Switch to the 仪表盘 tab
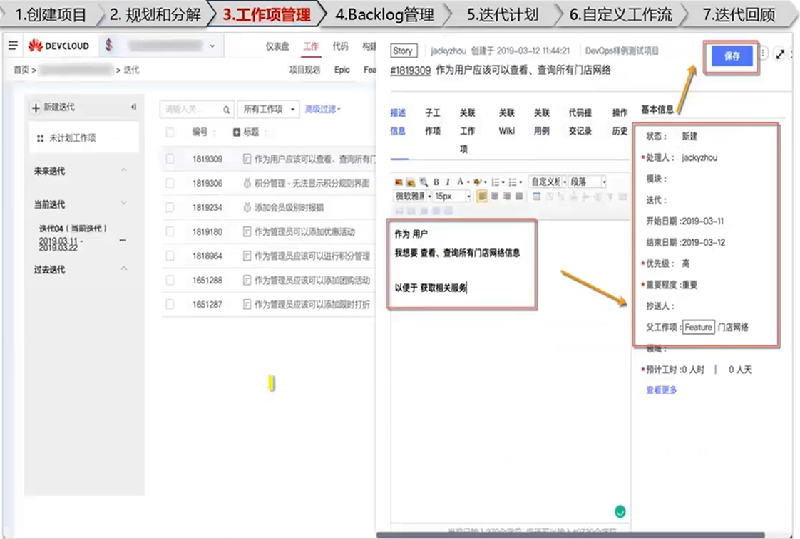800x539 pixels. tap(278, 45)
